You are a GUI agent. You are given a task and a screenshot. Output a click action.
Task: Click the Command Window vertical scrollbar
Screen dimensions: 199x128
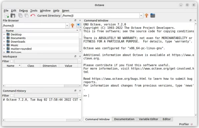click(x=196, y=69)
